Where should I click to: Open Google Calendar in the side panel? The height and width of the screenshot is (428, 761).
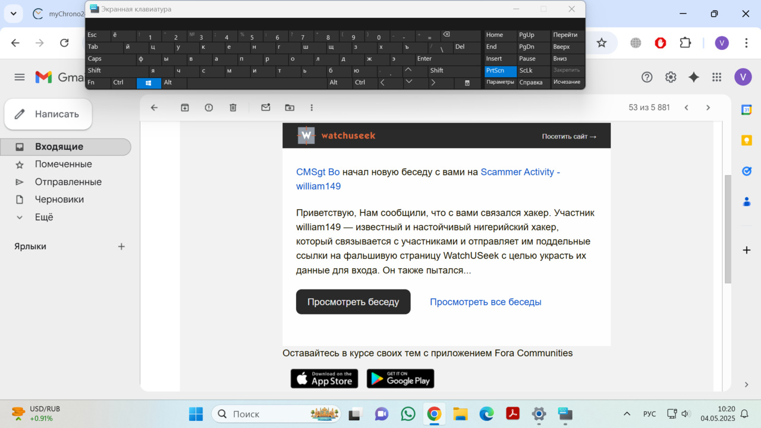coord(746,109)
